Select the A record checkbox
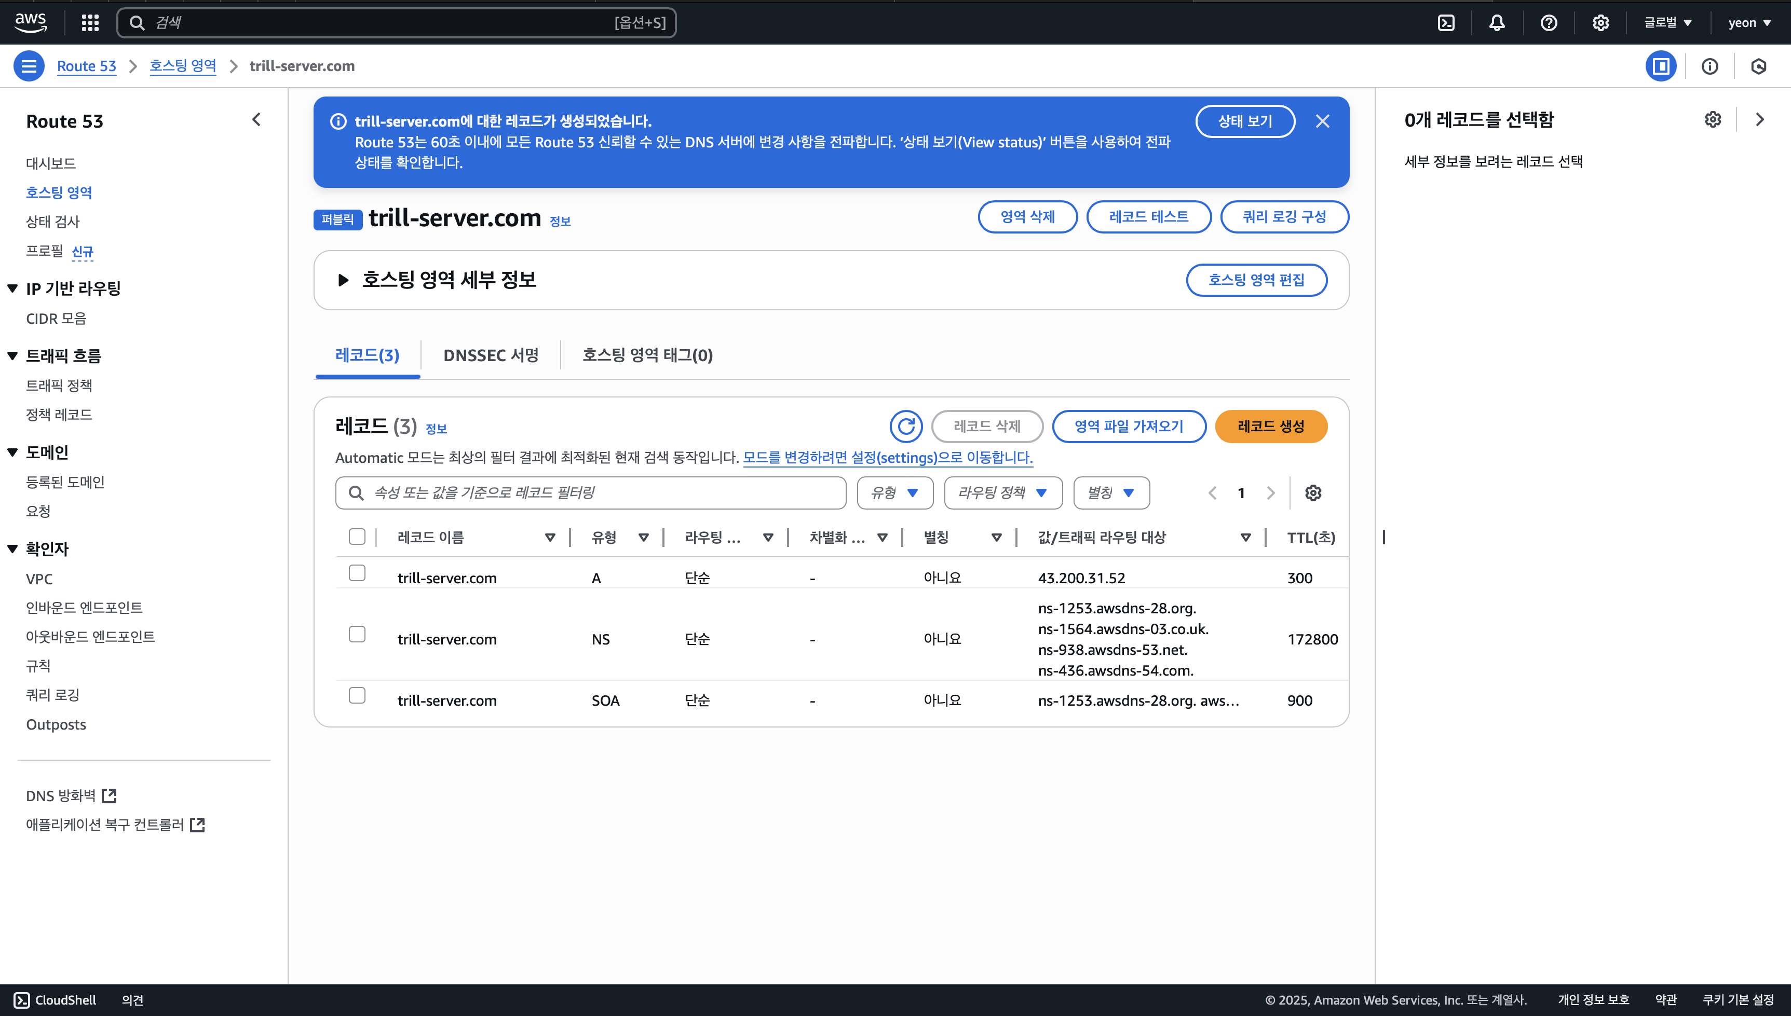Screen dimensions: 1791x1016 coord(357,573)
